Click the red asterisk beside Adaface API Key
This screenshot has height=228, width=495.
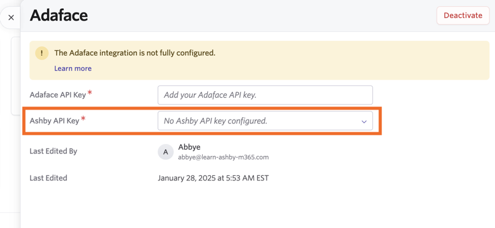(x=90, y=93)
